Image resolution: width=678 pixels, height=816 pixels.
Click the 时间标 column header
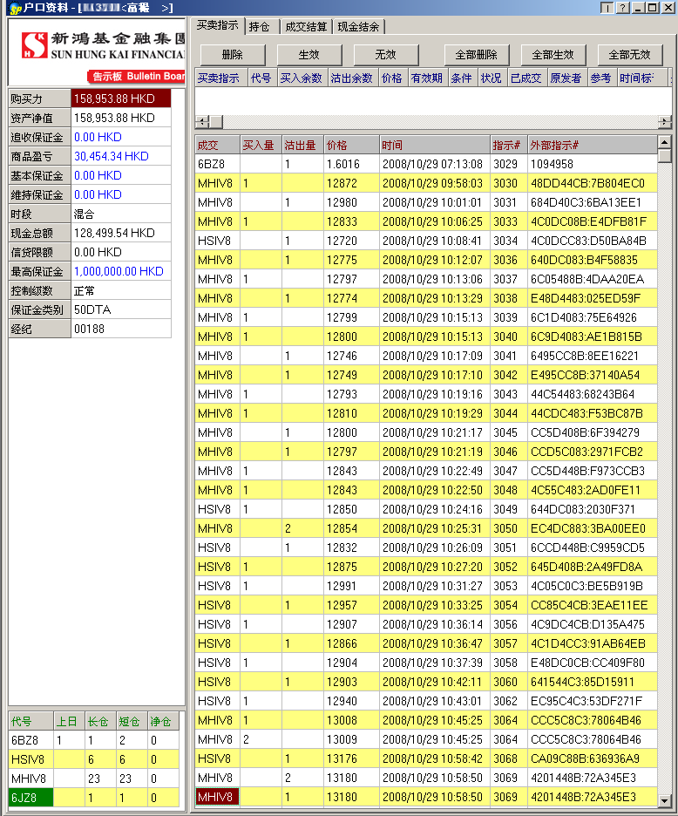tap(641, 78)
